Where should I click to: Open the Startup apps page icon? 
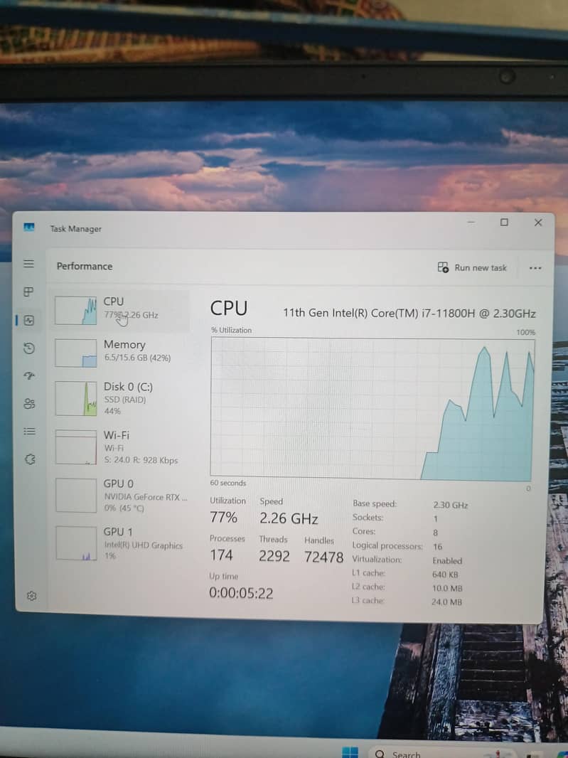point(29,375)
